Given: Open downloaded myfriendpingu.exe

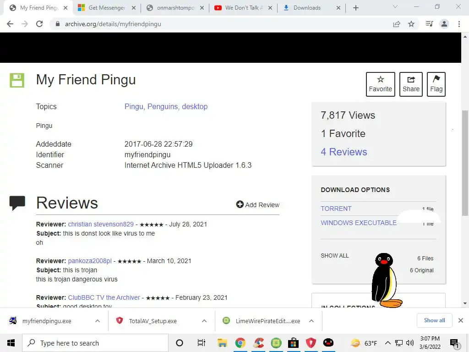Looking at the screenshot, I should coord(47,321).
